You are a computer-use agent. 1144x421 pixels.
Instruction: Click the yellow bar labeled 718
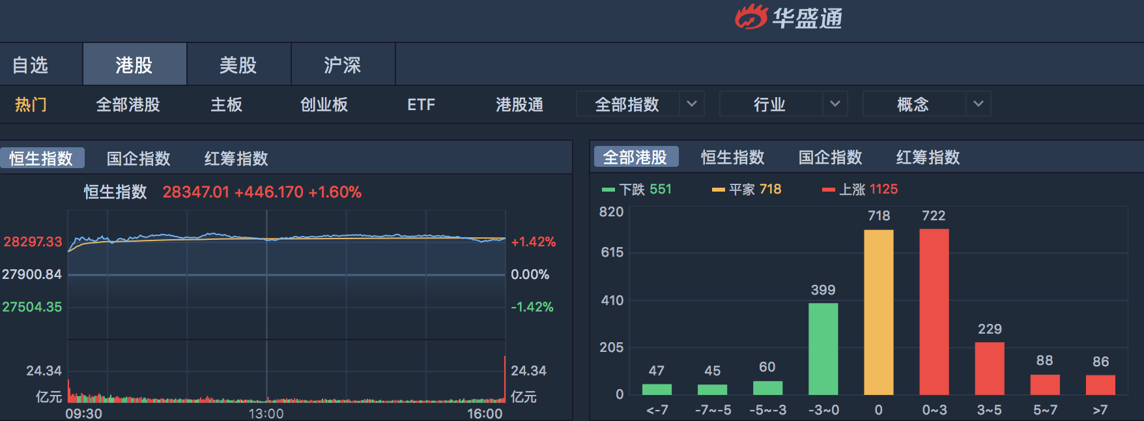tap(878, 312)
